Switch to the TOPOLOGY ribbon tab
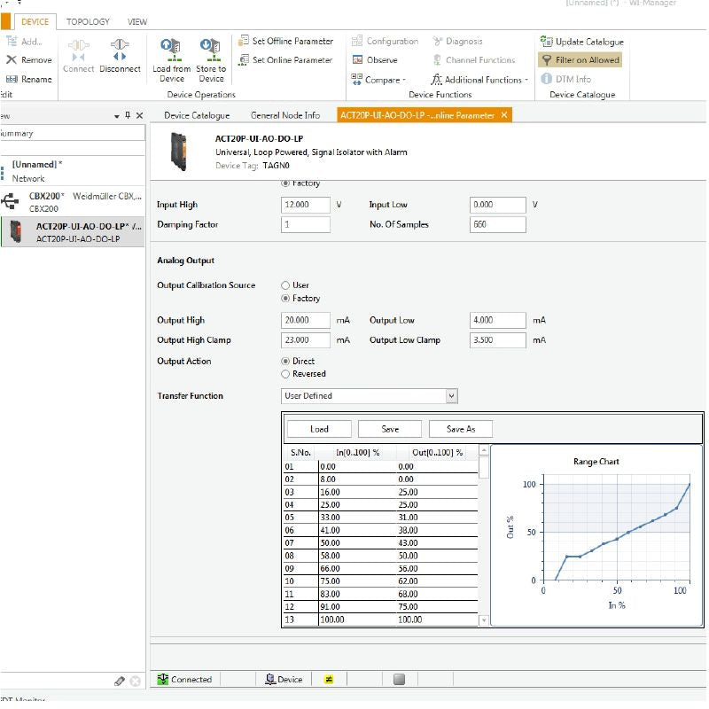The width and height of the screenshot is (709, 709). (x=88, y=21)
